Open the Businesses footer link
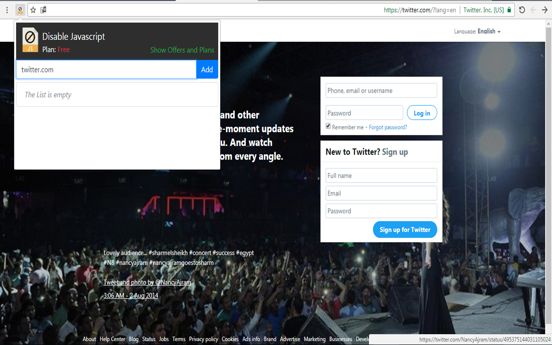The height and width of the screenshot is (345, 552). 341,339
